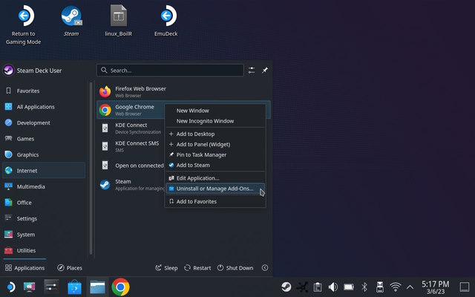Viewport: 475px width, 297px height.
Task: Choose Add to Desktop
Action: tap(215, 134)
